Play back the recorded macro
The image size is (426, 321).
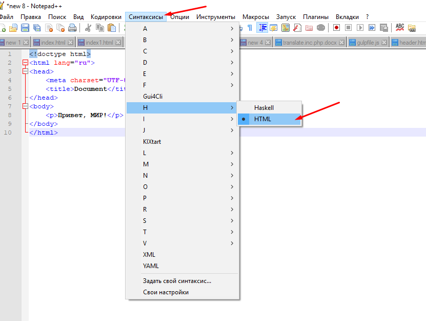click(x=360, y=28)
